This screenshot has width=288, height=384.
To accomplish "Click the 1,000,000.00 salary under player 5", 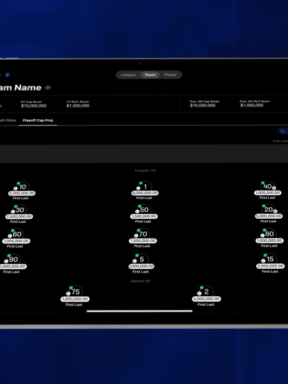I will pos(141,266).
